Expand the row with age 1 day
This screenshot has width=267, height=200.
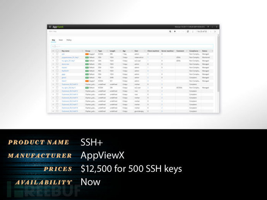pos(53,54)
